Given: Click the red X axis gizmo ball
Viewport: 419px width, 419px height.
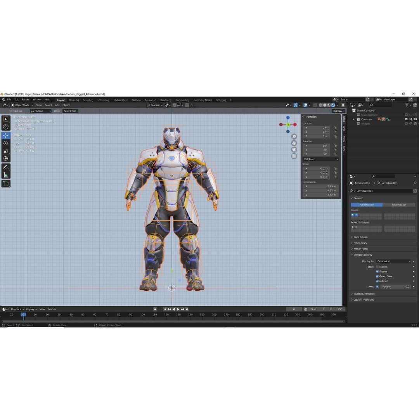Looking at the screenshot, I should click(295, 125).
